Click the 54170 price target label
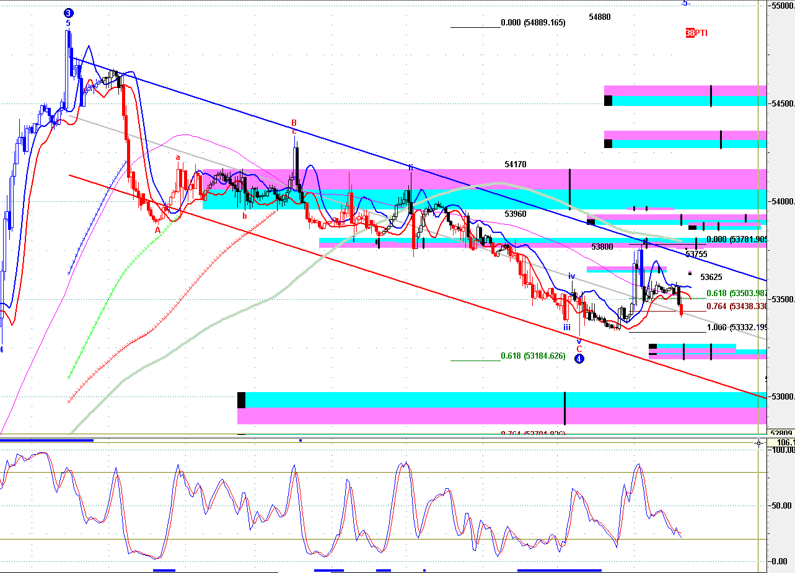This screenshot has height=573, width=795. pyautogui.click(x=516, y=165)
